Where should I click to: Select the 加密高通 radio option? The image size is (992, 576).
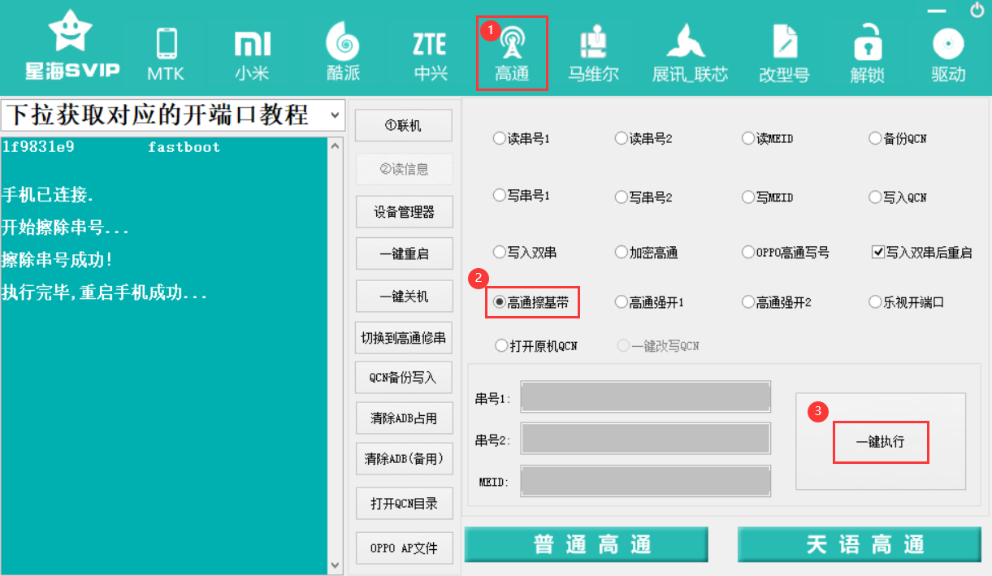click(x=647, y=252)
